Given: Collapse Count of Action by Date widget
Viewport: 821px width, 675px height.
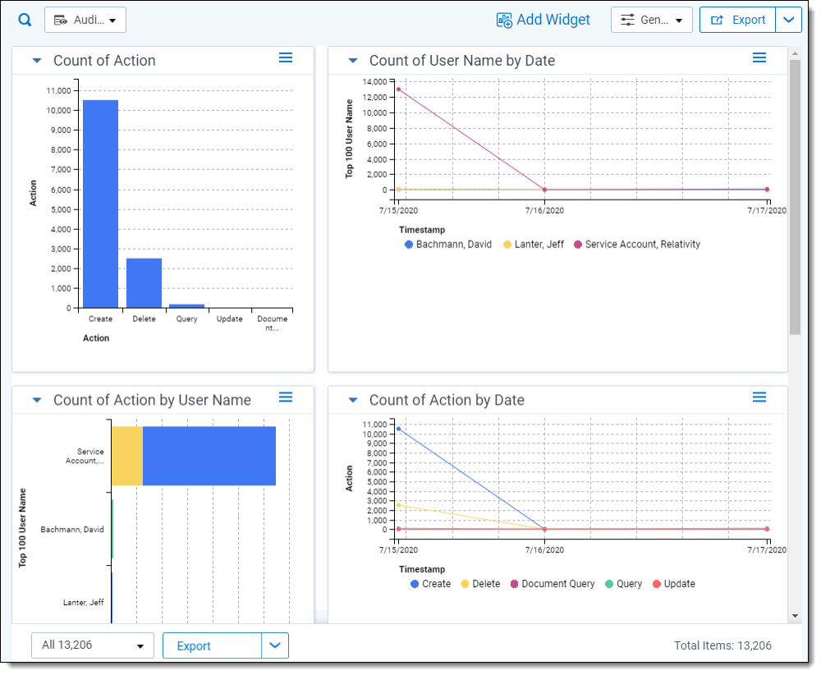Looking at the screenshot, I should coord(353,400).
